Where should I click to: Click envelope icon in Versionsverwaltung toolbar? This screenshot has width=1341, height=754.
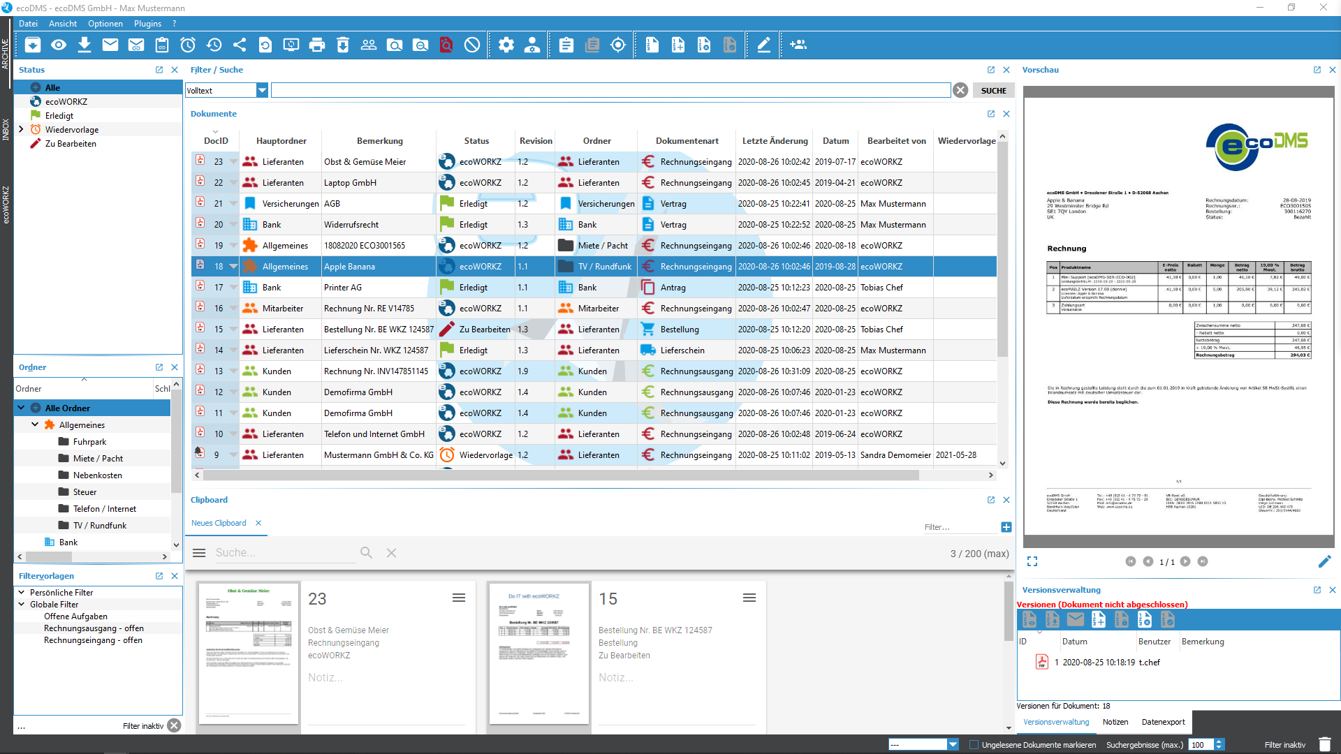(x=1076, y=619)
